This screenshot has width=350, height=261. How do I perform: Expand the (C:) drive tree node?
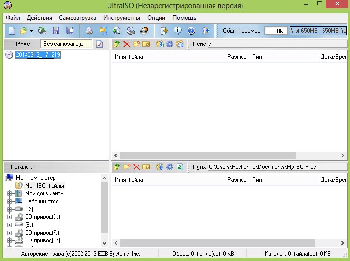9,209
